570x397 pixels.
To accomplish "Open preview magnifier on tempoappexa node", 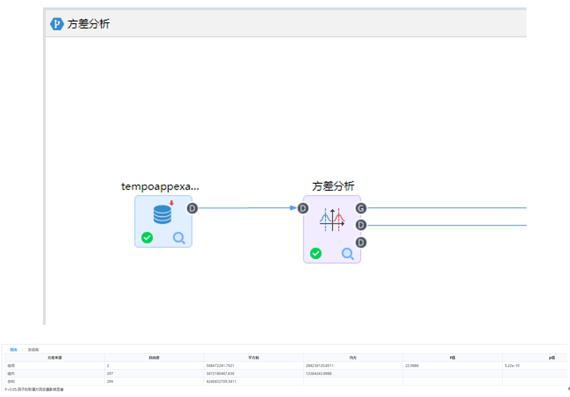I will 179,239.
